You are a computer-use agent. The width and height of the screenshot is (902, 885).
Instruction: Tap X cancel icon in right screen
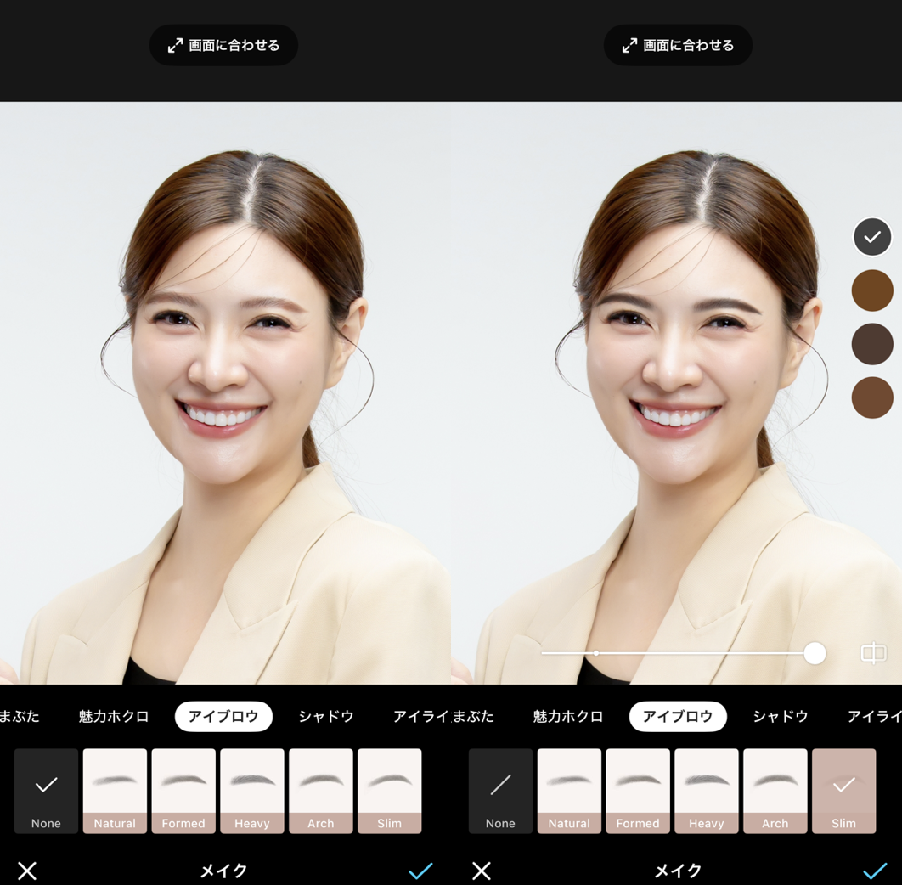click(482, 871)
